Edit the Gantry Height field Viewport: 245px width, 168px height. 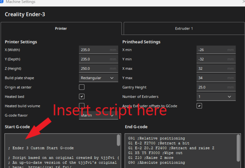pyautogui.click(x=216, y=87)
